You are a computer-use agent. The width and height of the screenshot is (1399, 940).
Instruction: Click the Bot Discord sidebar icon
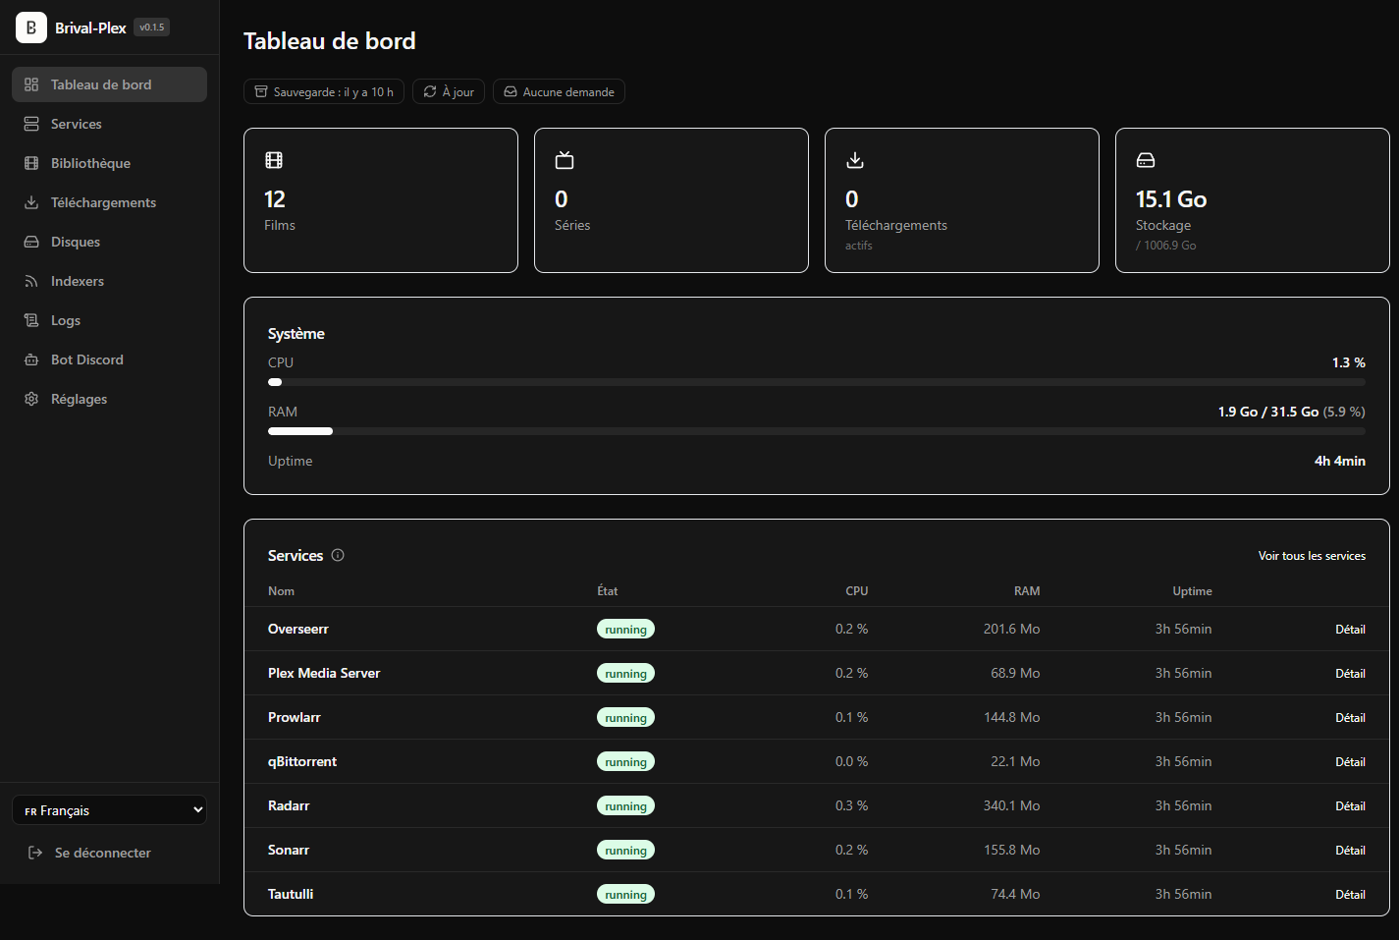click(x=31, y=359)
